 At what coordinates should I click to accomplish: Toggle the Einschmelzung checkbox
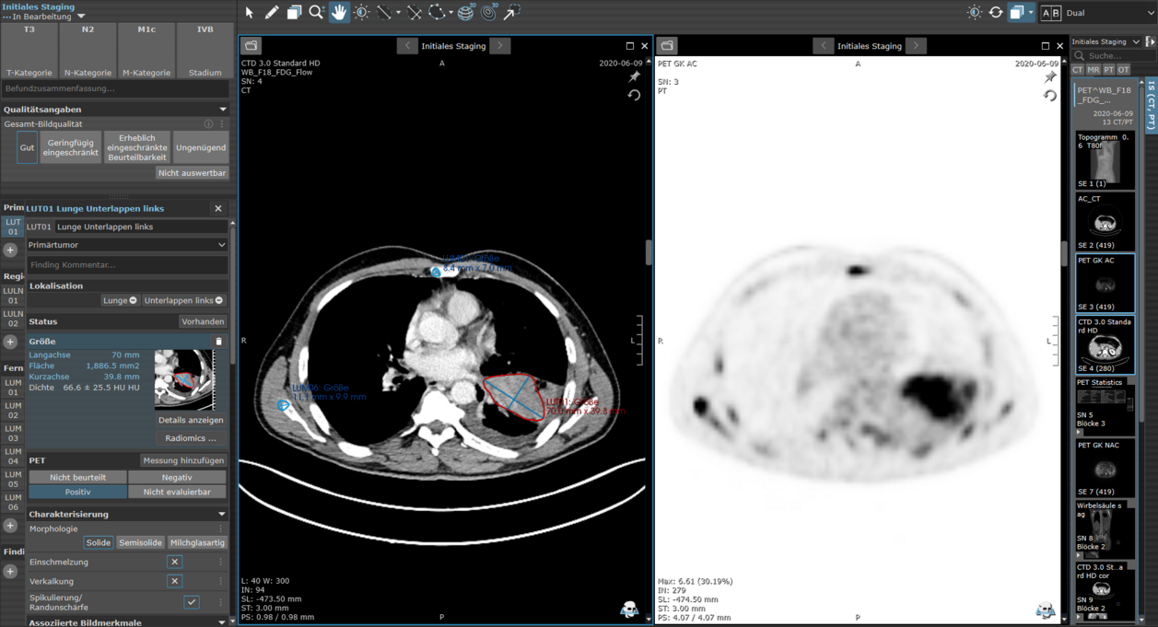175,562
